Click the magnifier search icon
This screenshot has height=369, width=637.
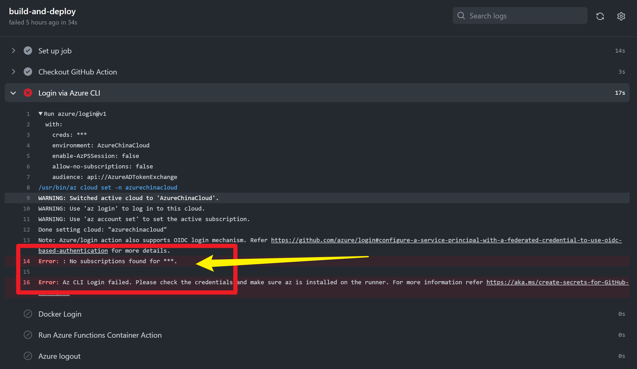[461, 16]
